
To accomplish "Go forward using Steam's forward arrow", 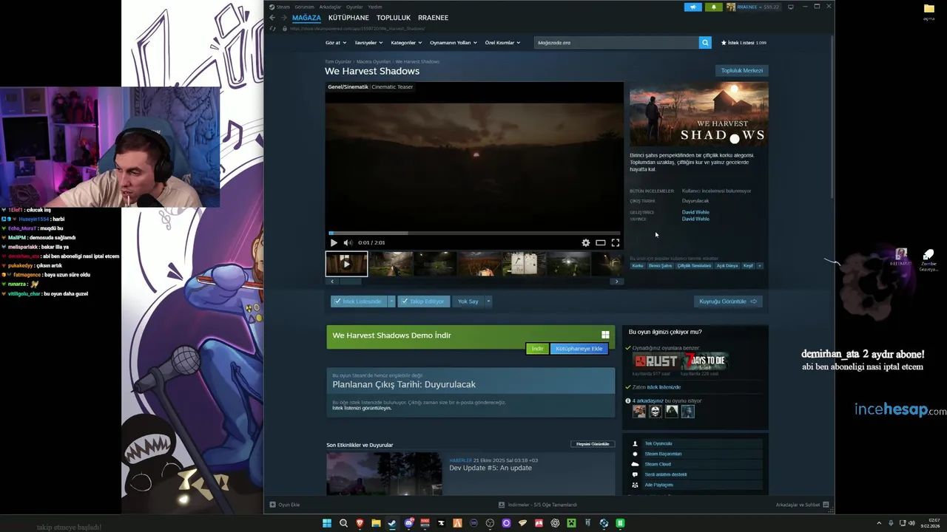I will tap(283, 18).
